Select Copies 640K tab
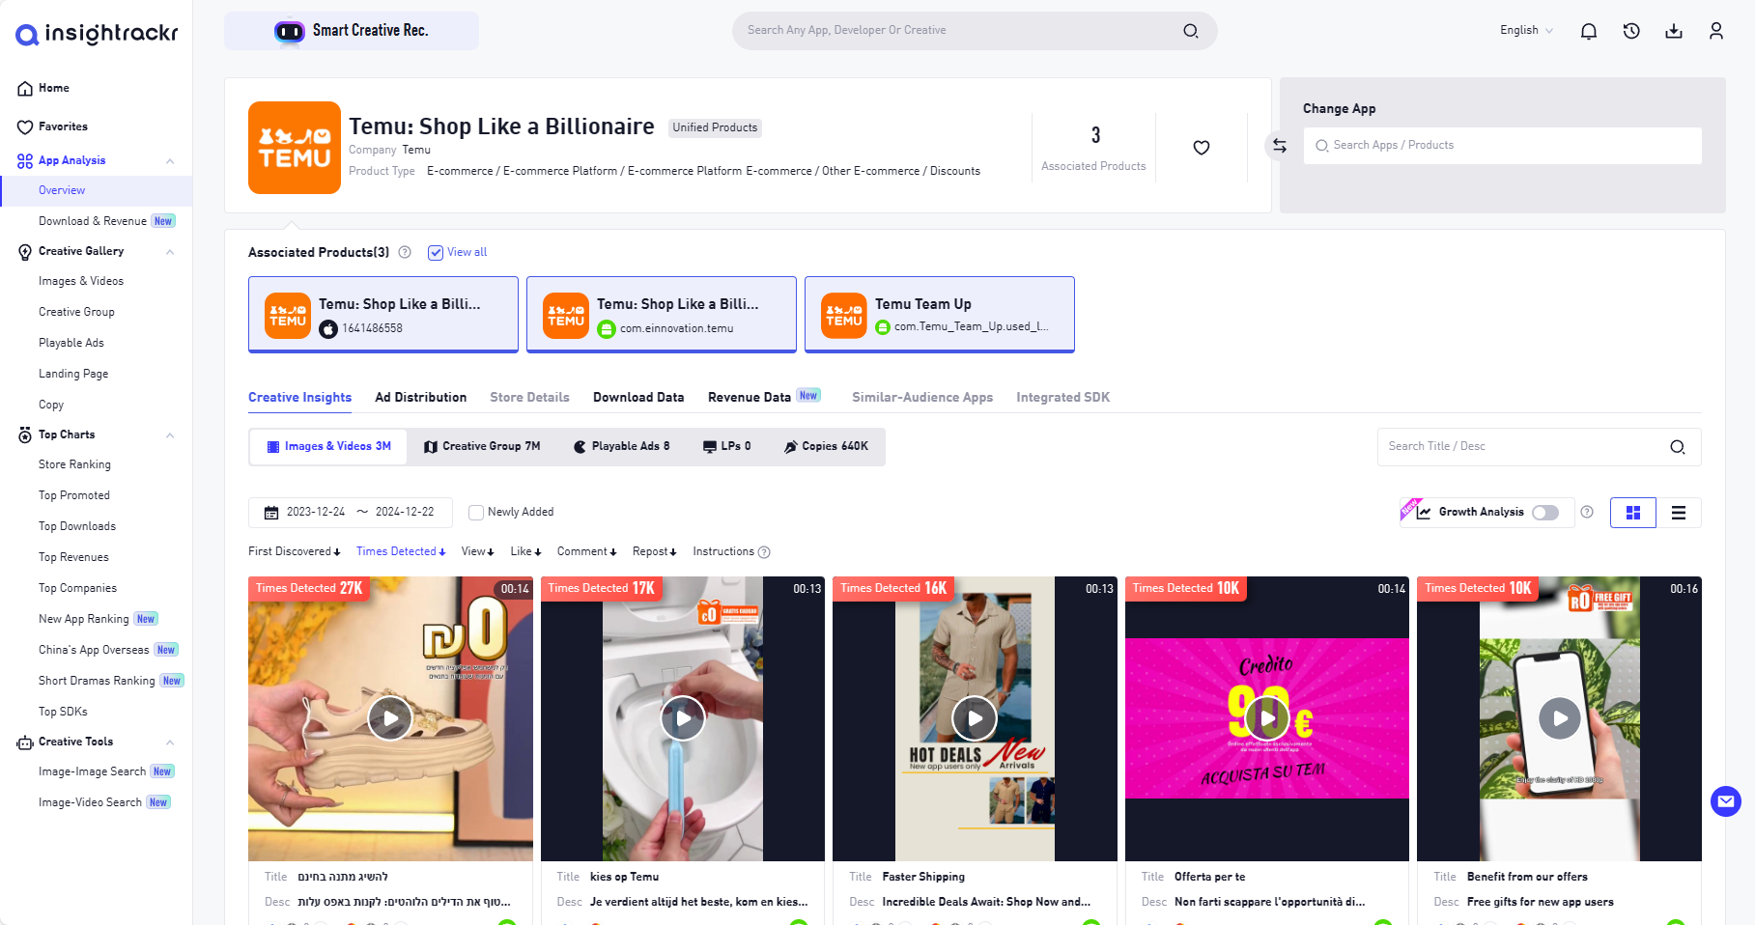1755x925 pixels. pos(827,447)
